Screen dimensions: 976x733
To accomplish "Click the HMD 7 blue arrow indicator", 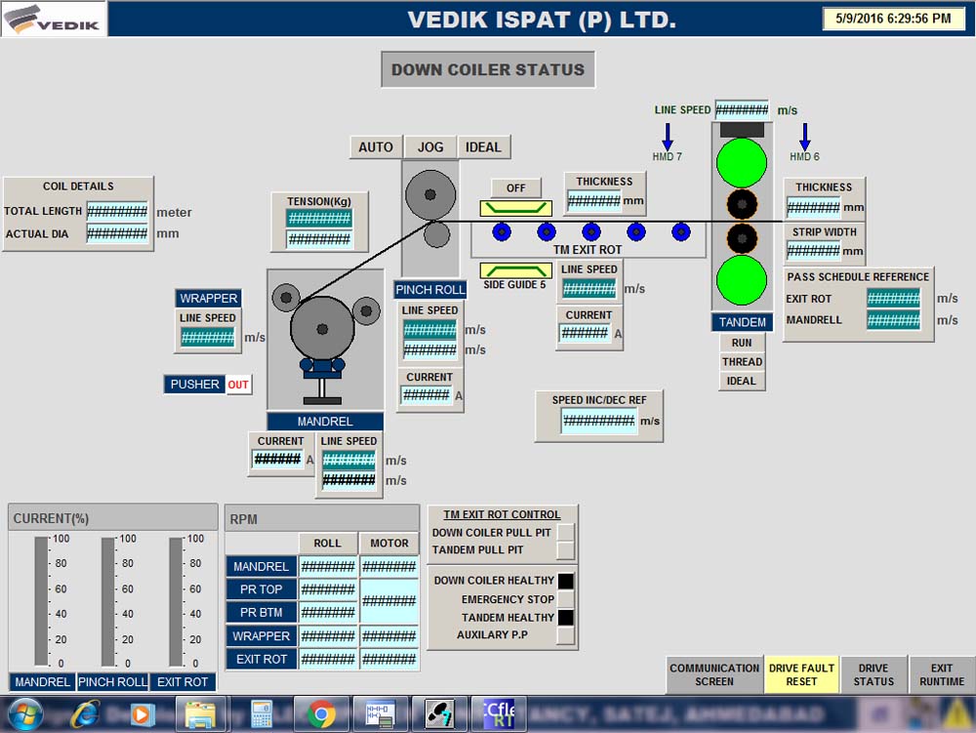I will (x=668, y=137).
